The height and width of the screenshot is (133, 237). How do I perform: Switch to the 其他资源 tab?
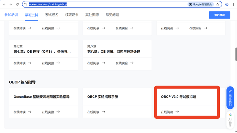[92, 15]
